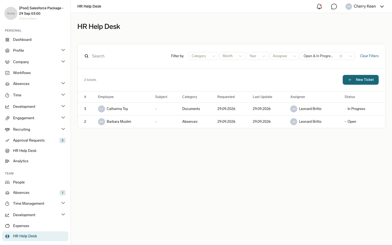Click the Open status of ticket 2

click(x=352, y=122)
